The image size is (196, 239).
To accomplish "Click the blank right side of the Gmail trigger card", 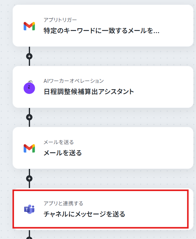I will tap(176, 26).
